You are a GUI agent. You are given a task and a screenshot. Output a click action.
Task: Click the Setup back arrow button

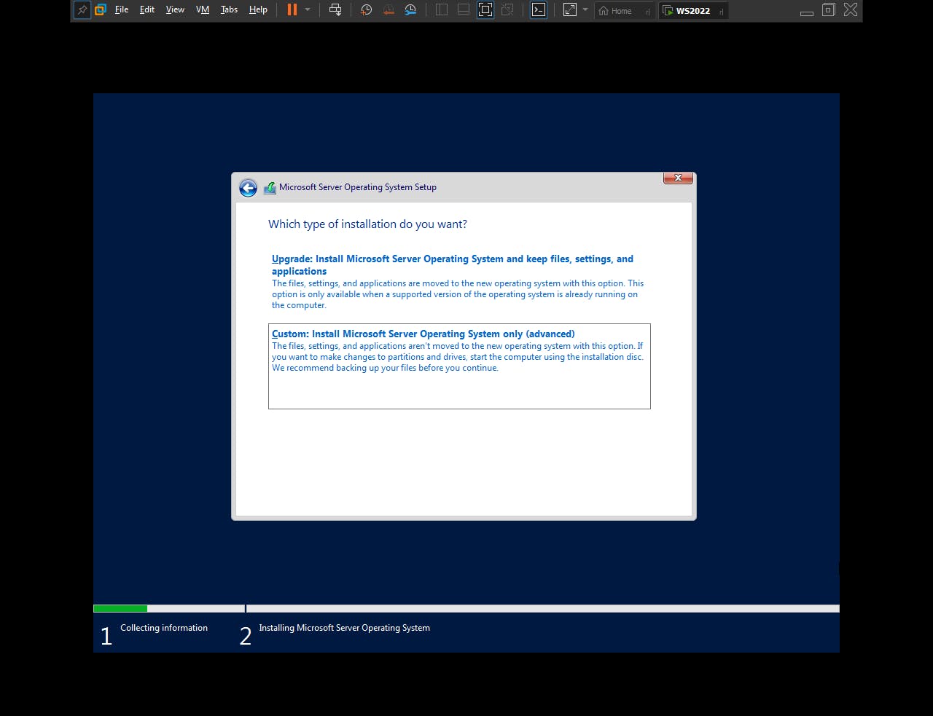248,189
